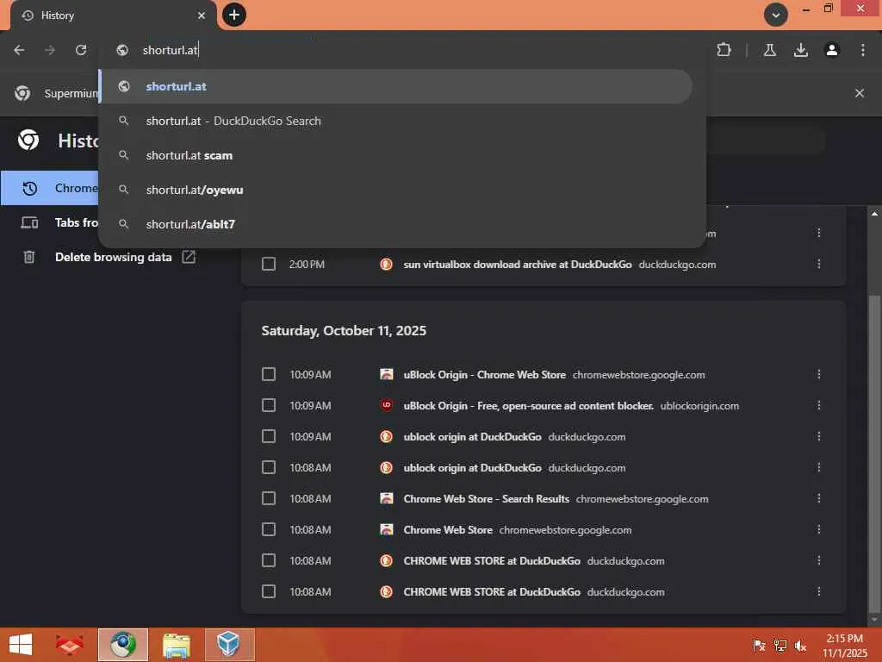Open more actions for Search Results entry
Screen dimensions: 882x662
pos(819,498)
